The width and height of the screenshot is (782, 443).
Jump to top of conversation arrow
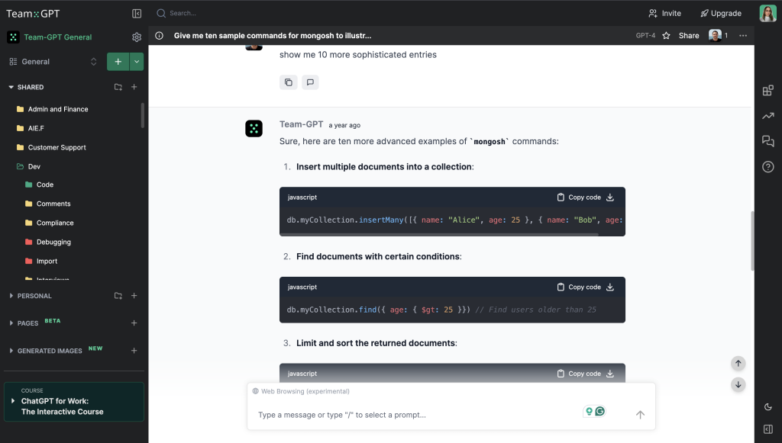tap(738, 364)
